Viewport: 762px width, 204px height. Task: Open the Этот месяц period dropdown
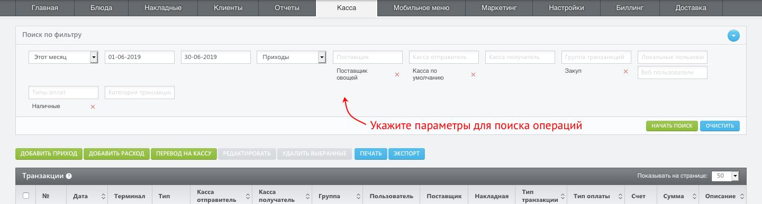(63, 57)
